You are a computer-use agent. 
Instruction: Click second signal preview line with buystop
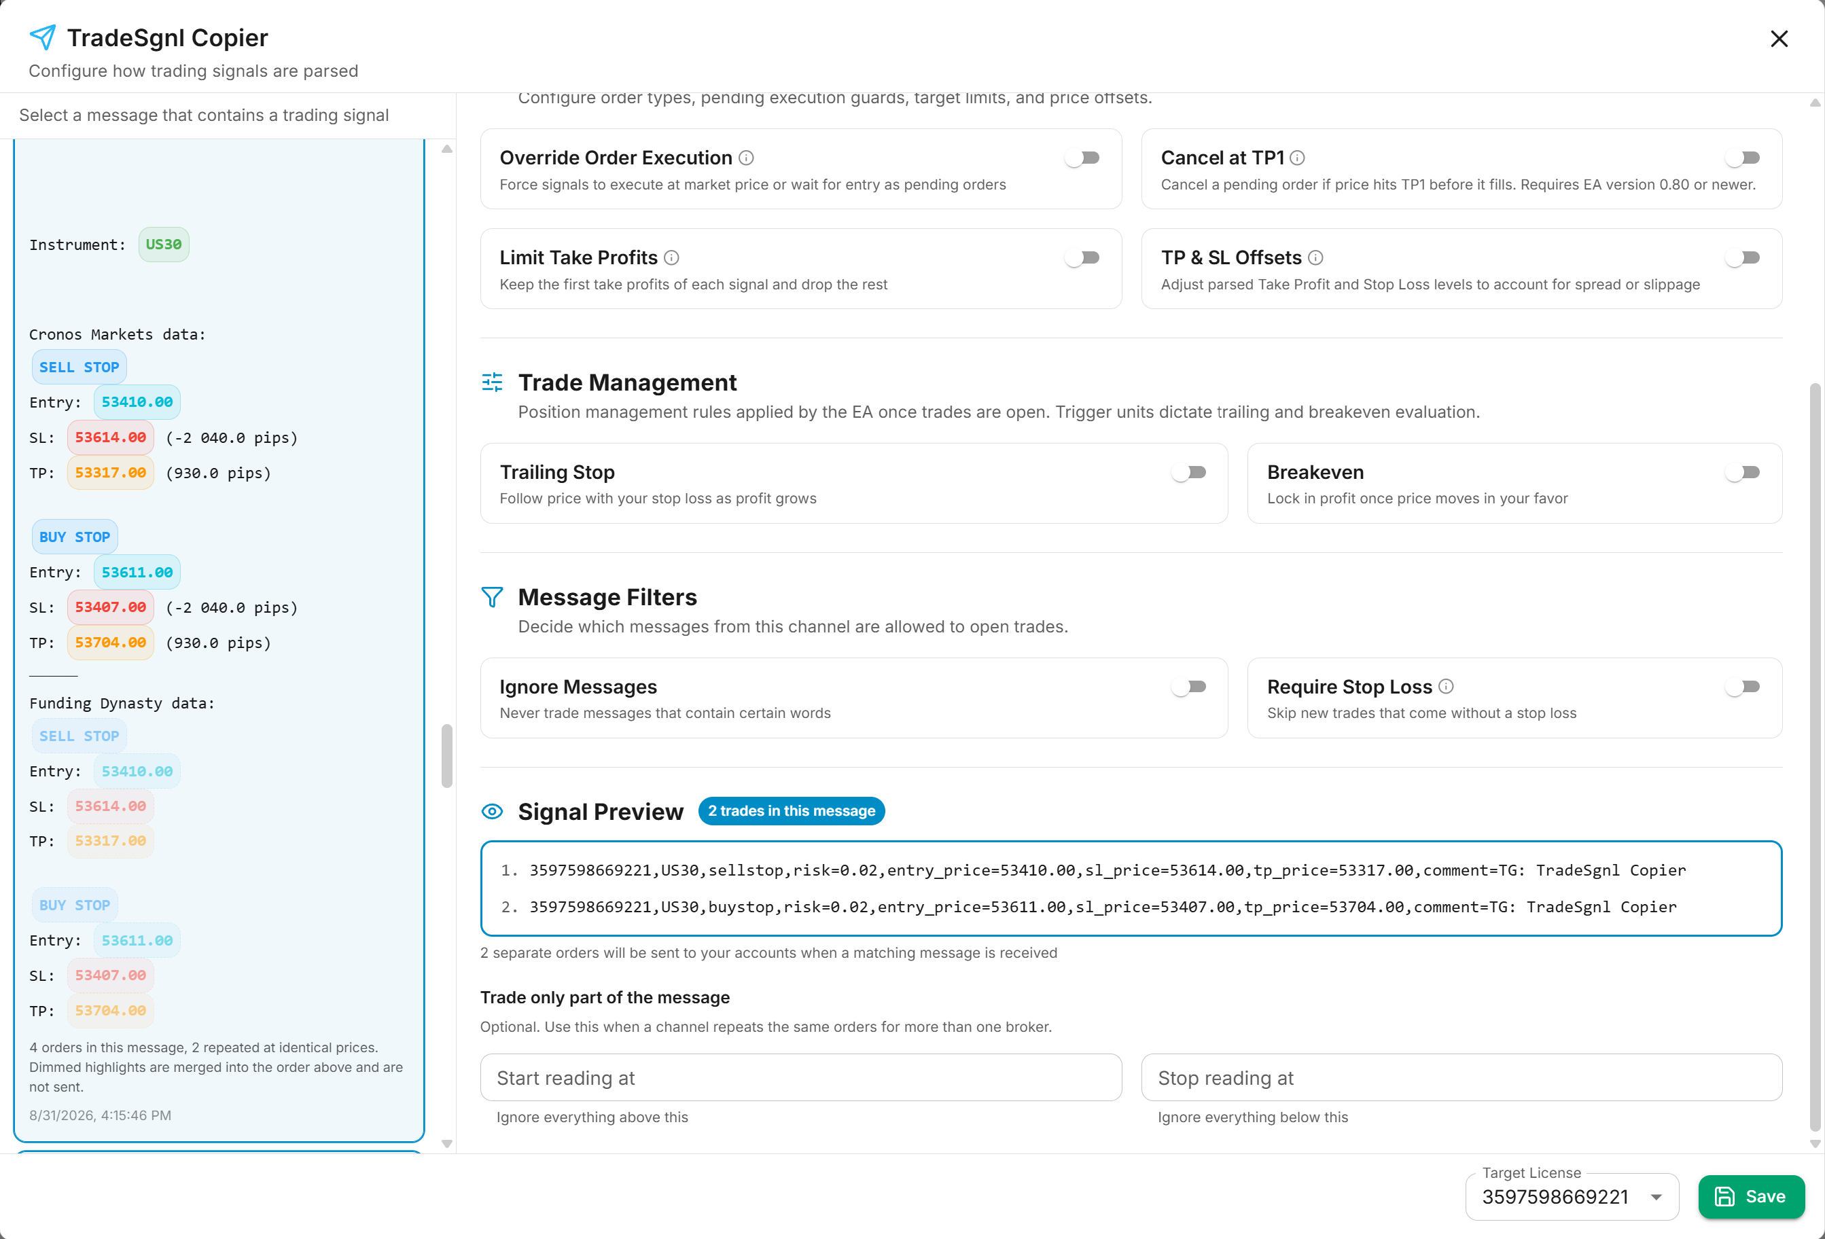tap(1103, 907)
